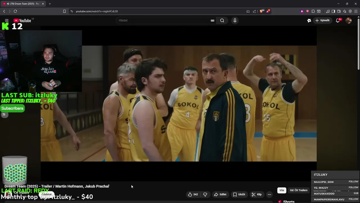
Task: Click the pink shield extension icon
Action: (307, 11)
